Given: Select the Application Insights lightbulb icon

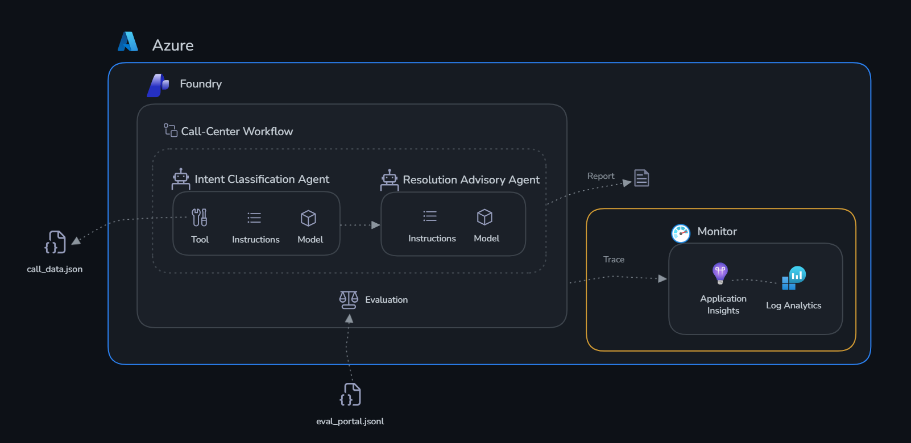Looking at the screenshot, I should click(720, 273).
